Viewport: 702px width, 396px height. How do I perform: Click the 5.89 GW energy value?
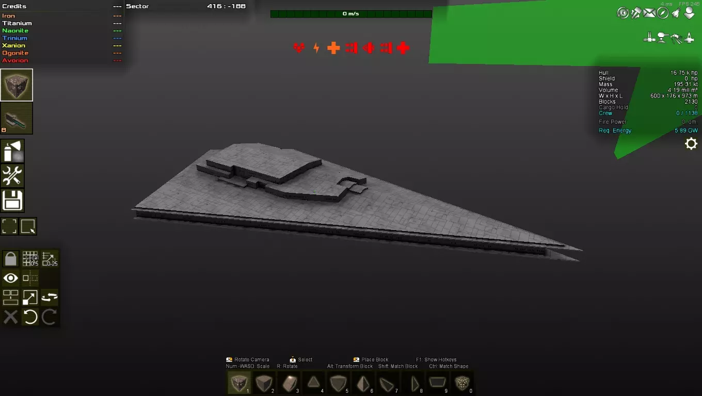686,131
